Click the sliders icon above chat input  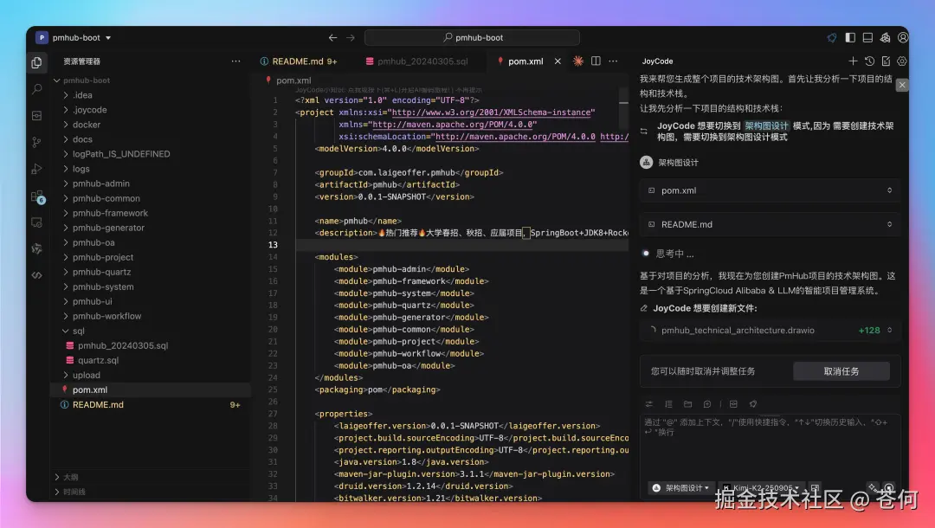(x=649, y=404)
